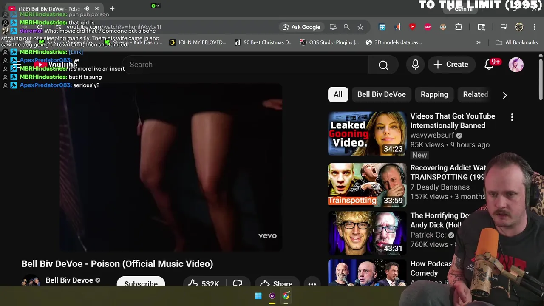Open the OBS Studio Plugins bookmark
The image size is (544, 306).
tap(329, 42)
